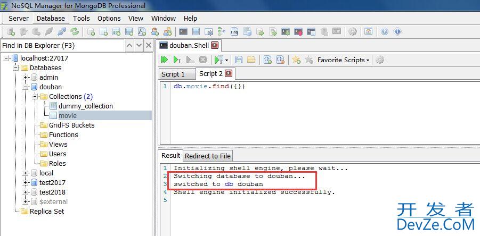The height and width of the screenshot is (236, 480).
Task: Select the Result tab
Action: click(x=170, y=155)
